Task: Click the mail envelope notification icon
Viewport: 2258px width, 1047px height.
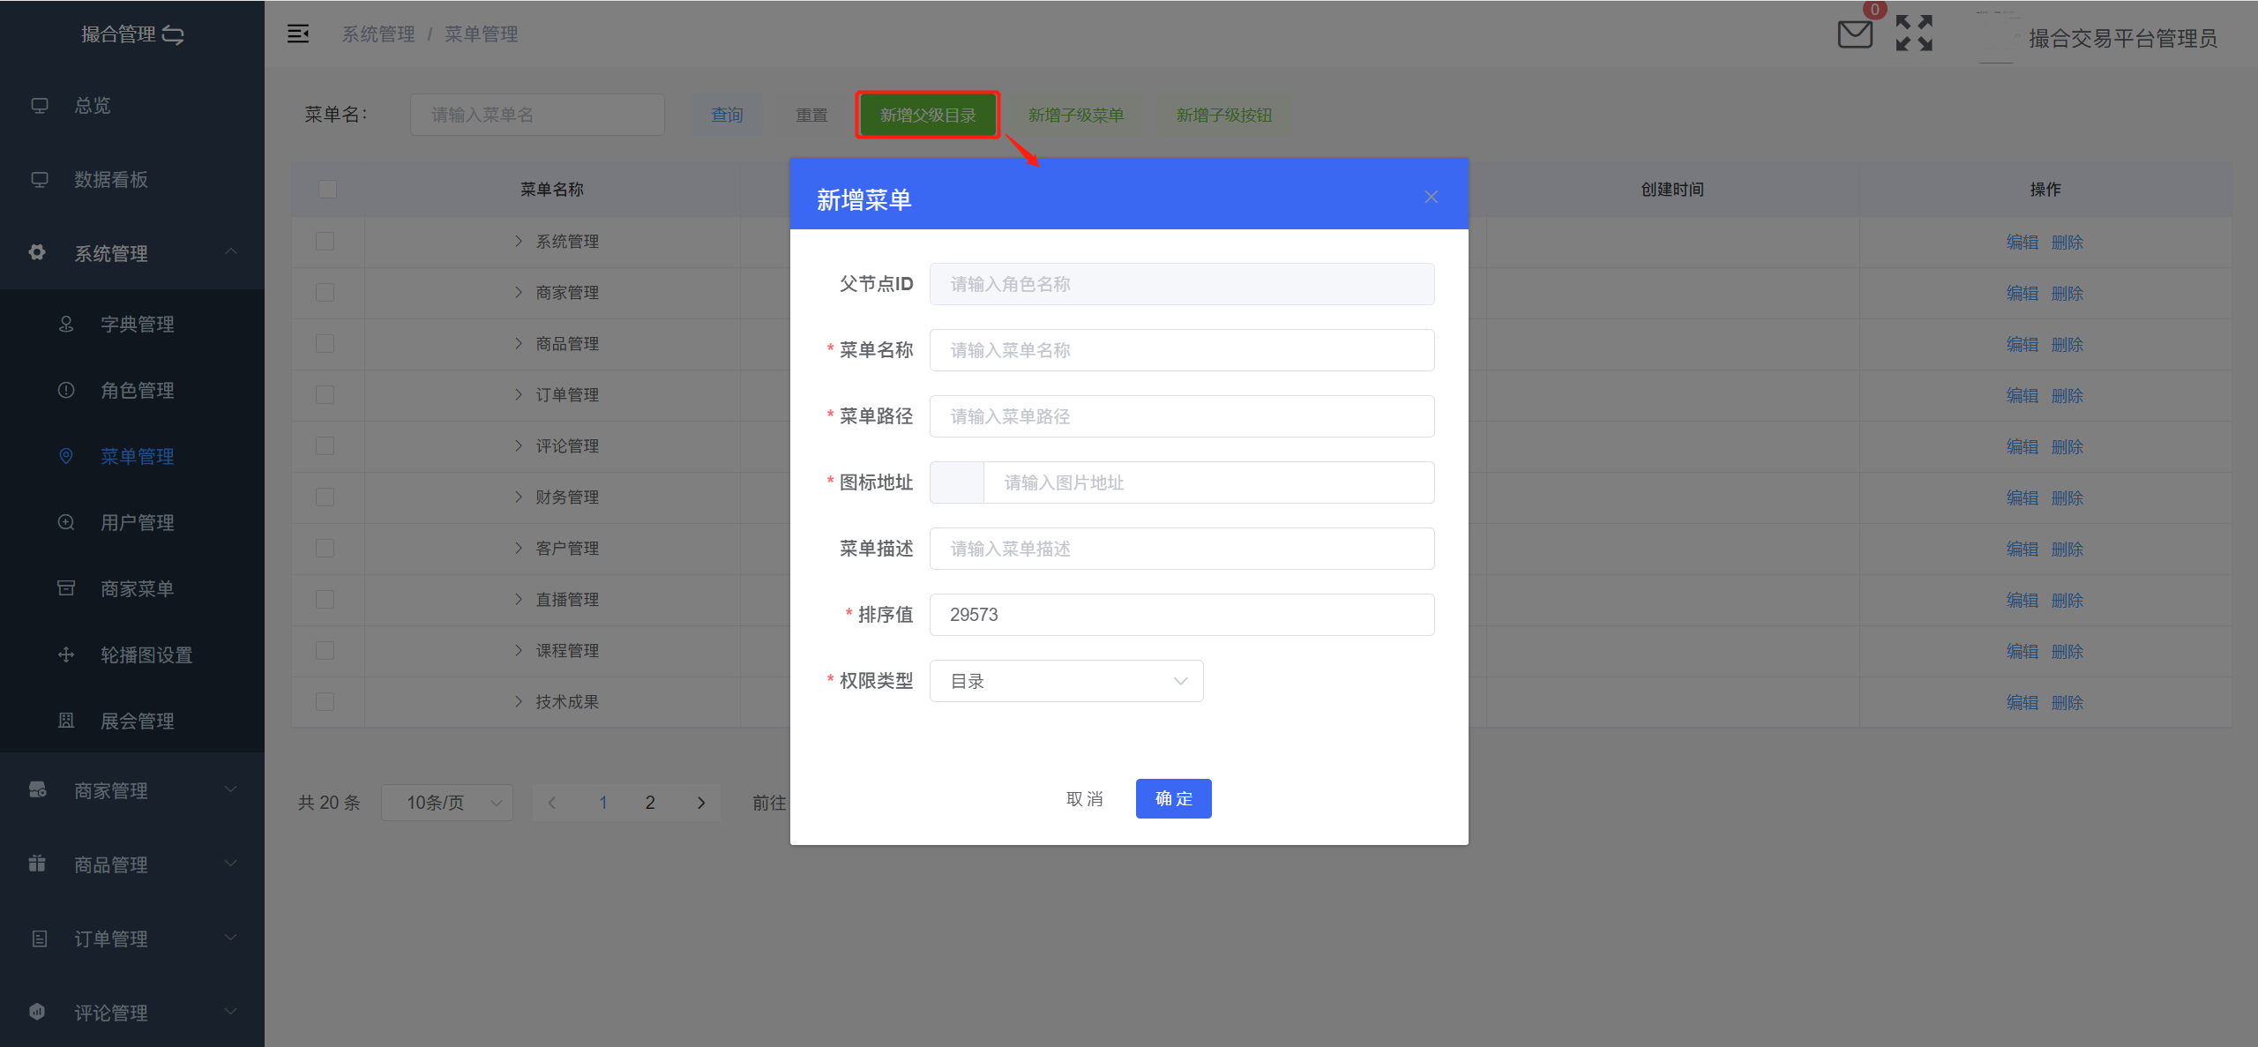Action: pos(1854,35)
